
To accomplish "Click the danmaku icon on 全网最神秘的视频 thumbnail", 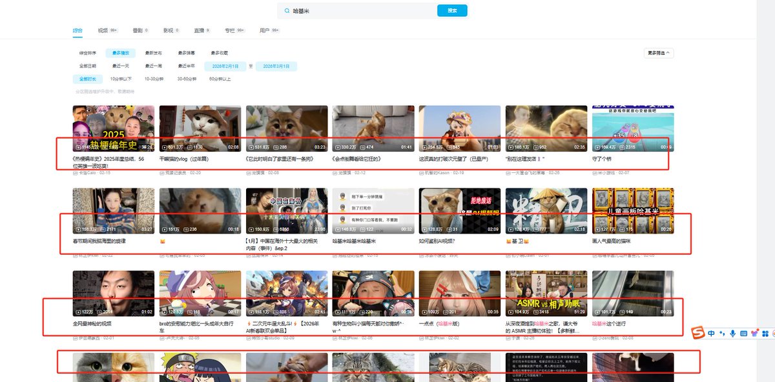I will point(99,312).
